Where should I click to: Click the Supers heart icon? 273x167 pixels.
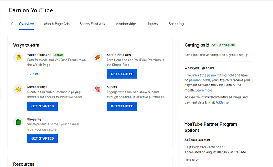point(98,90)
